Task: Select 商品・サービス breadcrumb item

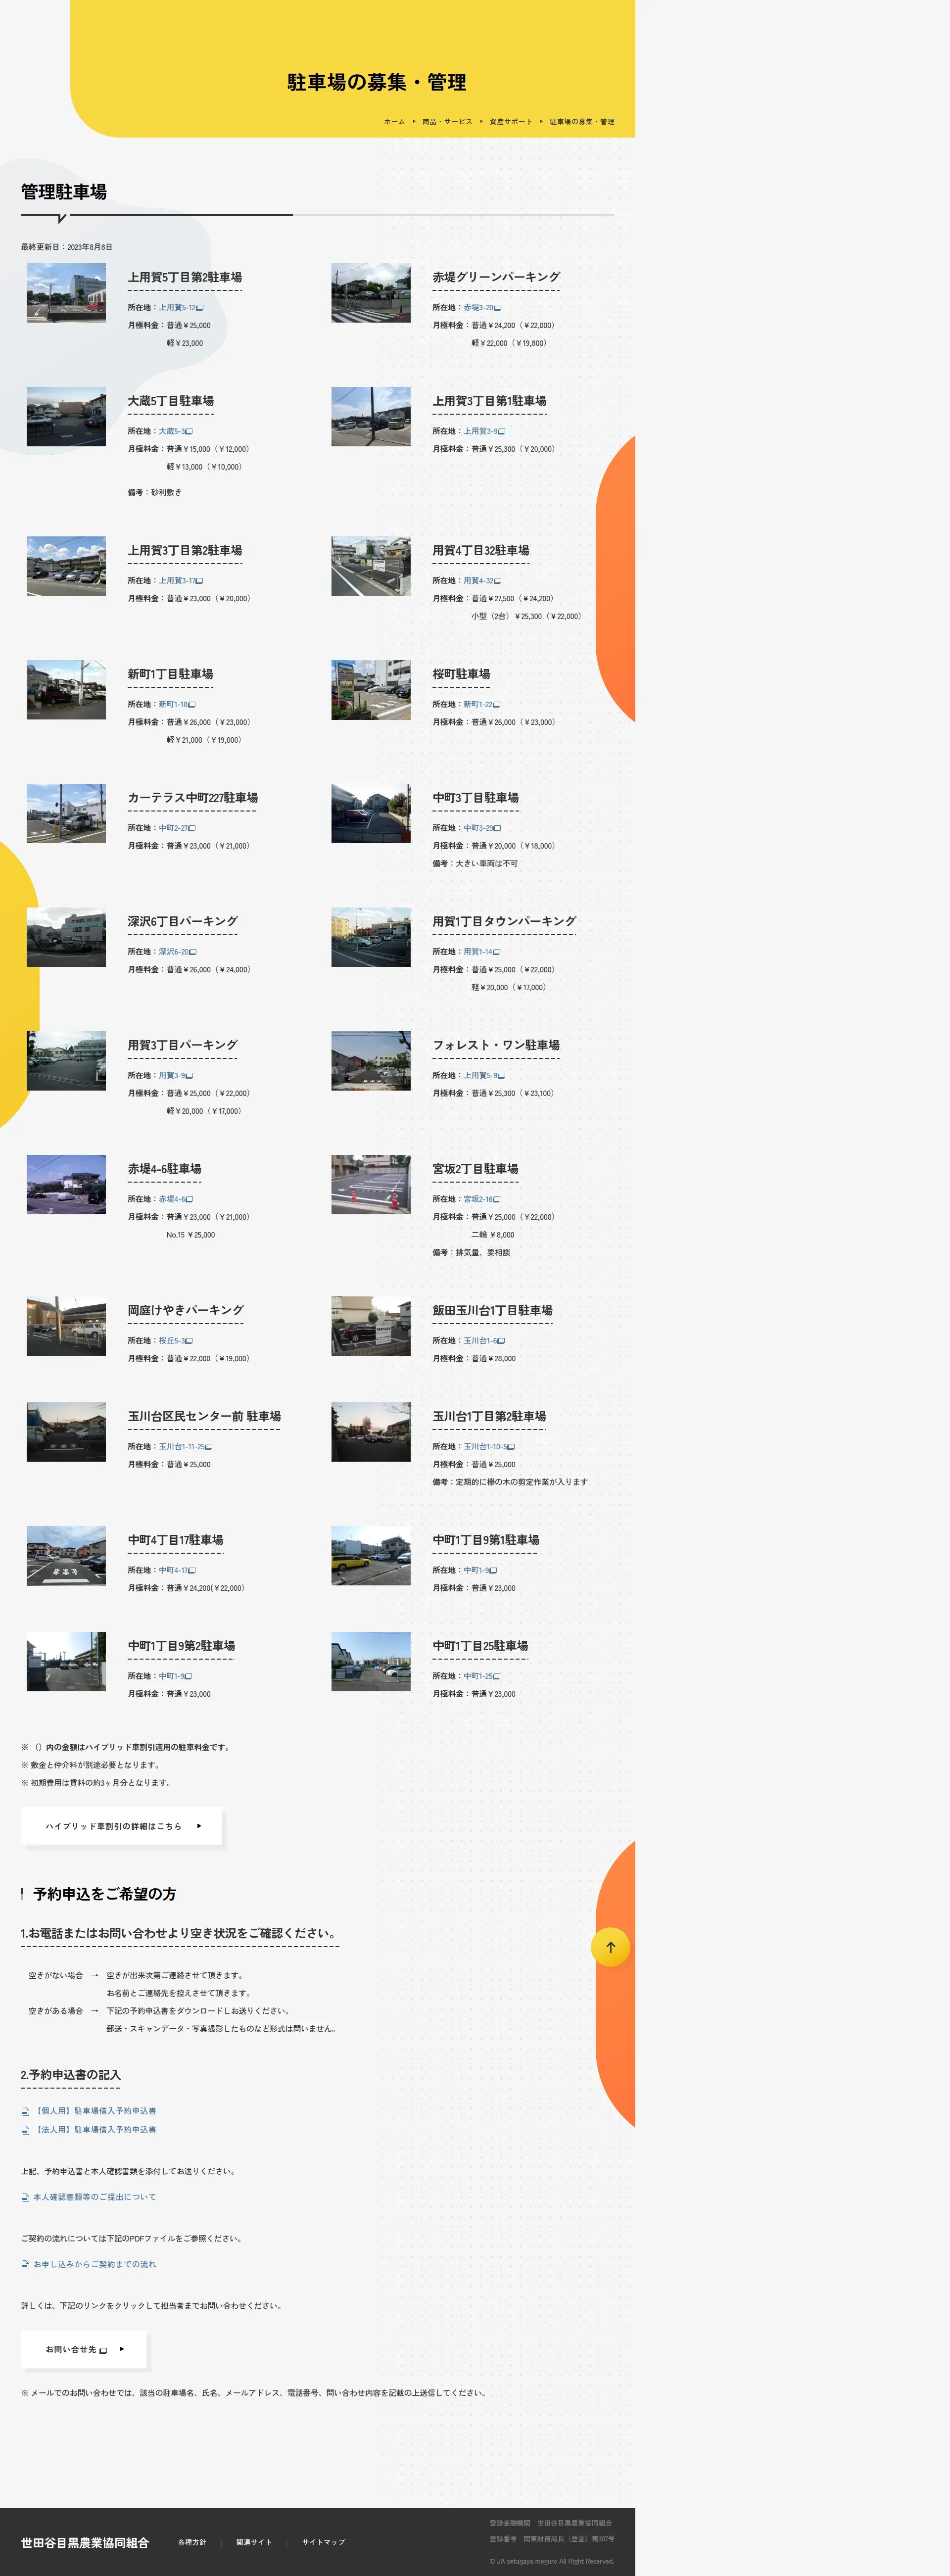Action: (x=447, y=122)
